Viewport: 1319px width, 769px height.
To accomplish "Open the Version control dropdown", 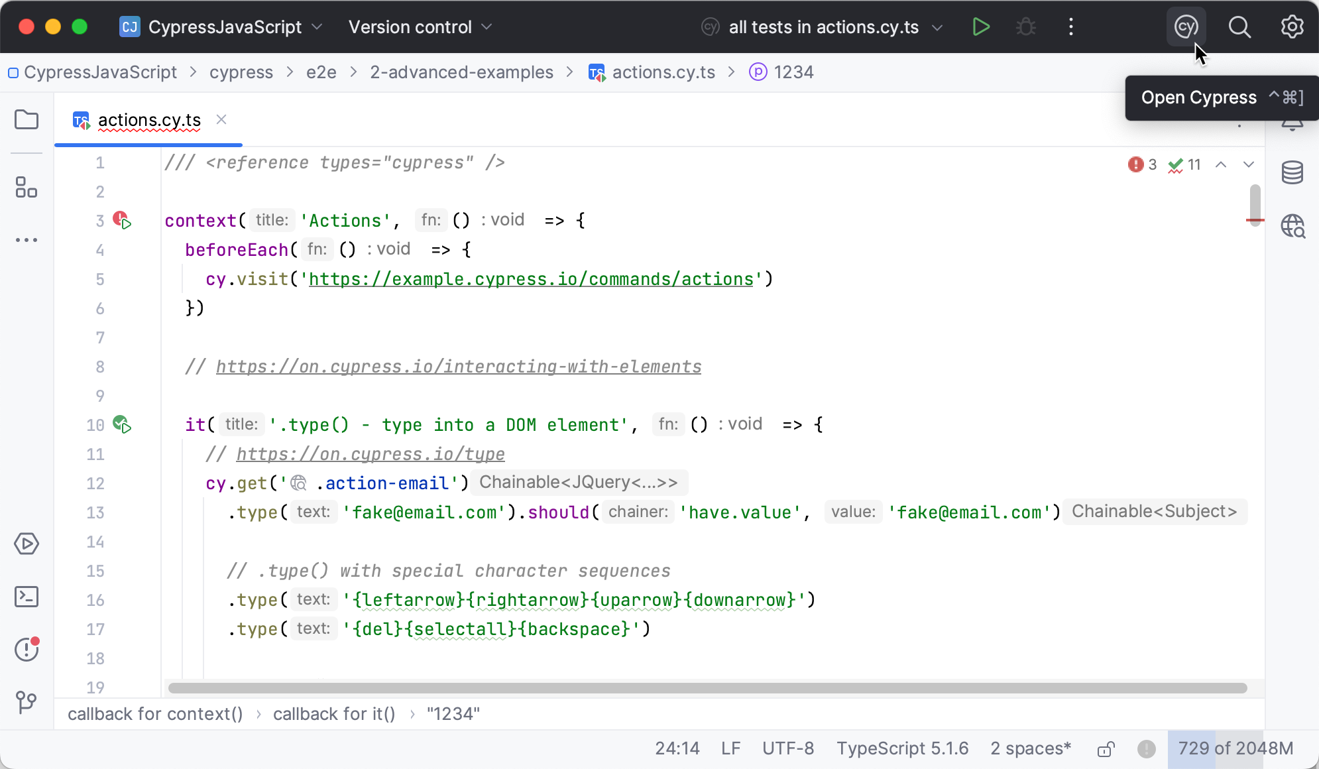I will pyautogui.click(x=420, y=27).
